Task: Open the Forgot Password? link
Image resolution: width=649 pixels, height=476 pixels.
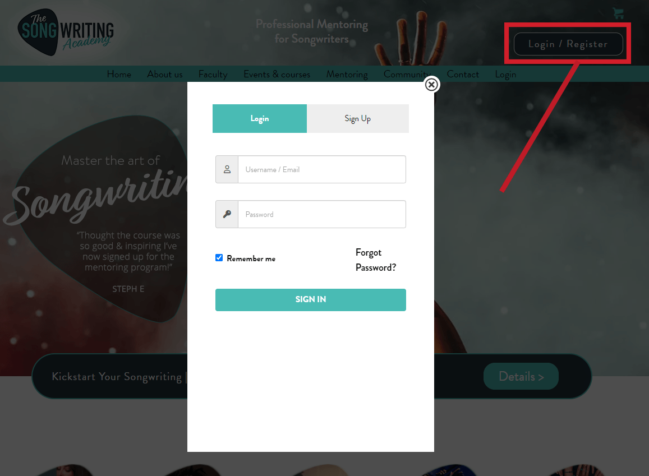Action: [376, 260]
